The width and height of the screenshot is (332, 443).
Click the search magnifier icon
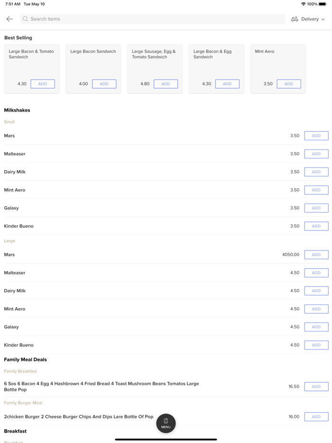click(26, 19)
